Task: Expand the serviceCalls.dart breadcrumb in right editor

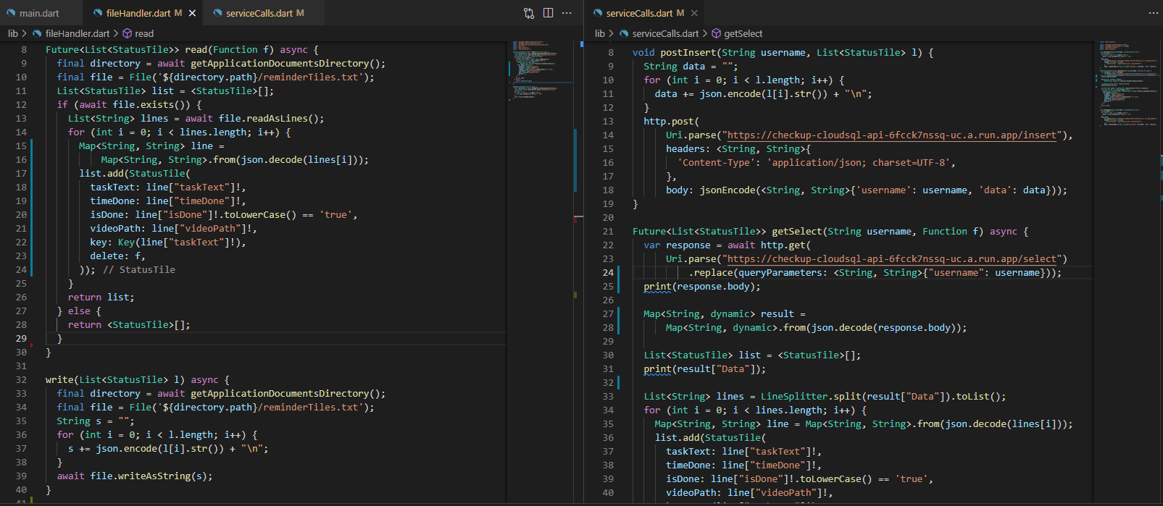Action: 664,33
